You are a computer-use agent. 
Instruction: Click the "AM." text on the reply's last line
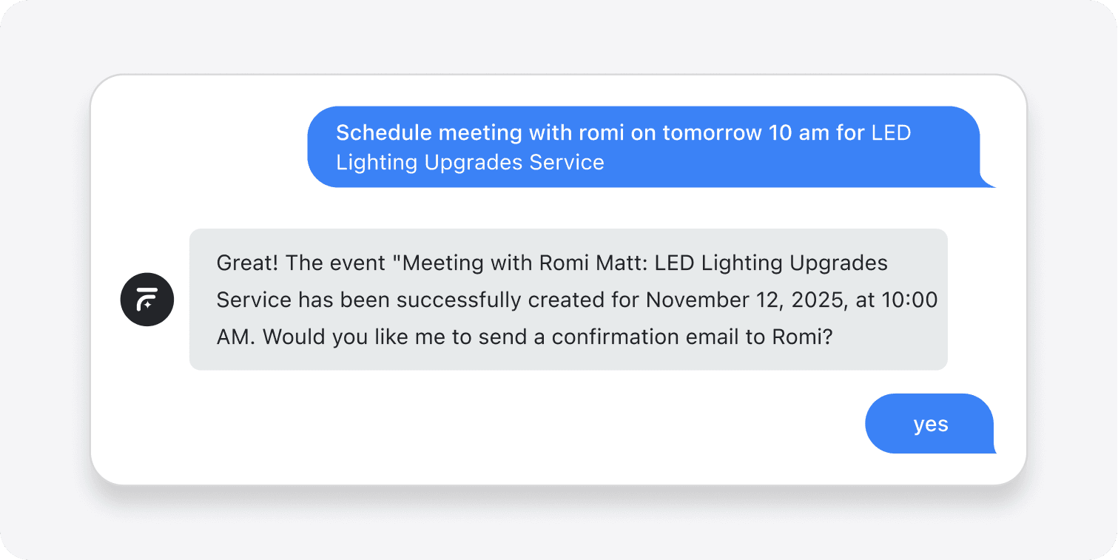(237, 337)
